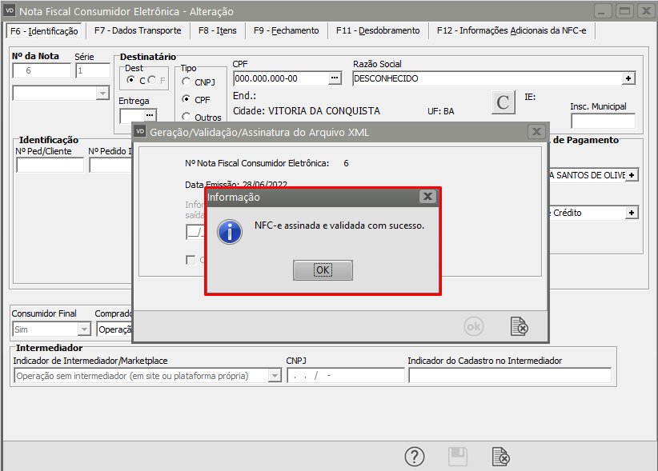Click the Nº da Nota field
The image size is (658, 471).
coord(42,70)
